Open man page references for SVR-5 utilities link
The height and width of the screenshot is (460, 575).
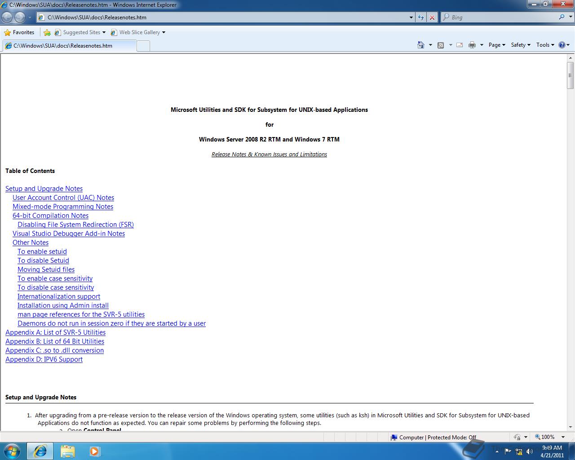[x=81, y=314]
